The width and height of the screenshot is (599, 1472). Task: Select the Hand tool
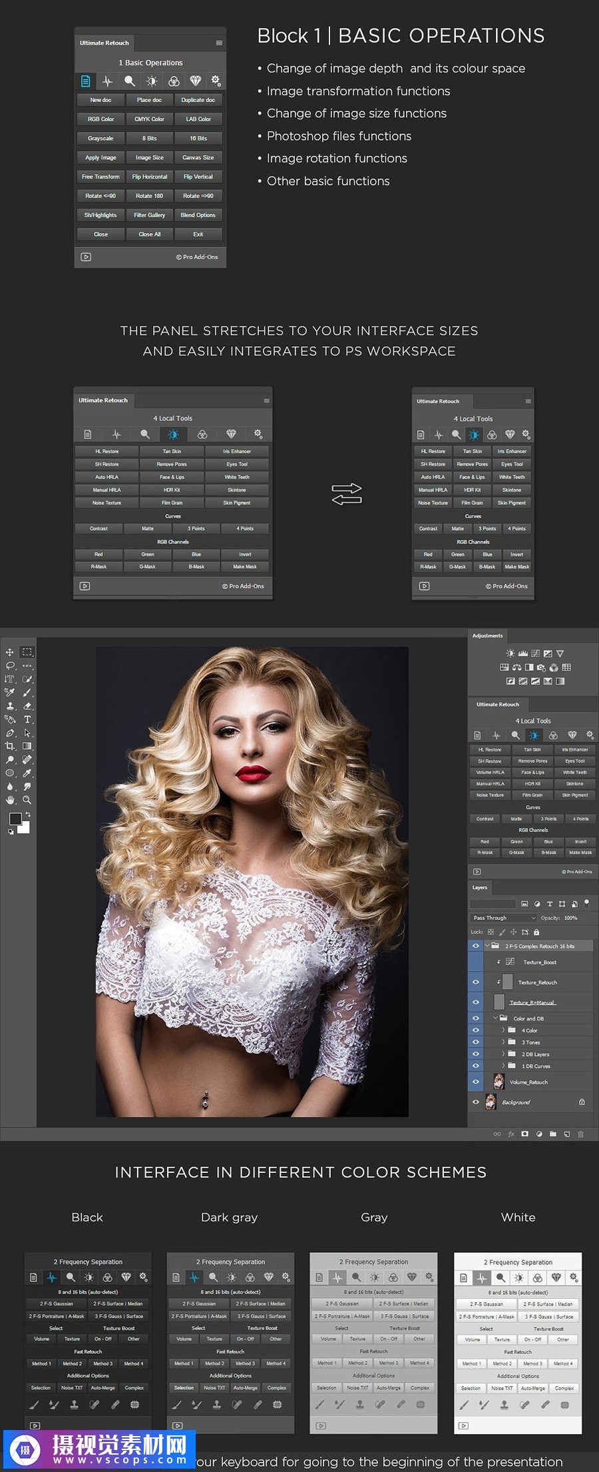10,800
